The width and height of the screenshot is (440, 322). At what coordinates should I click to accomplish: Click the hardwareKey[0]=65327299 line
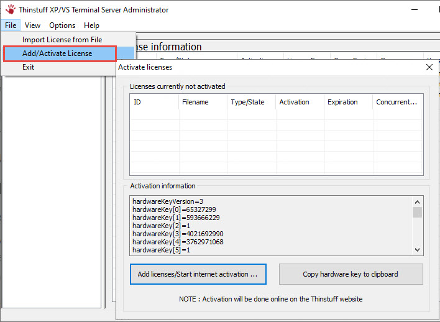tap(174, 209)
